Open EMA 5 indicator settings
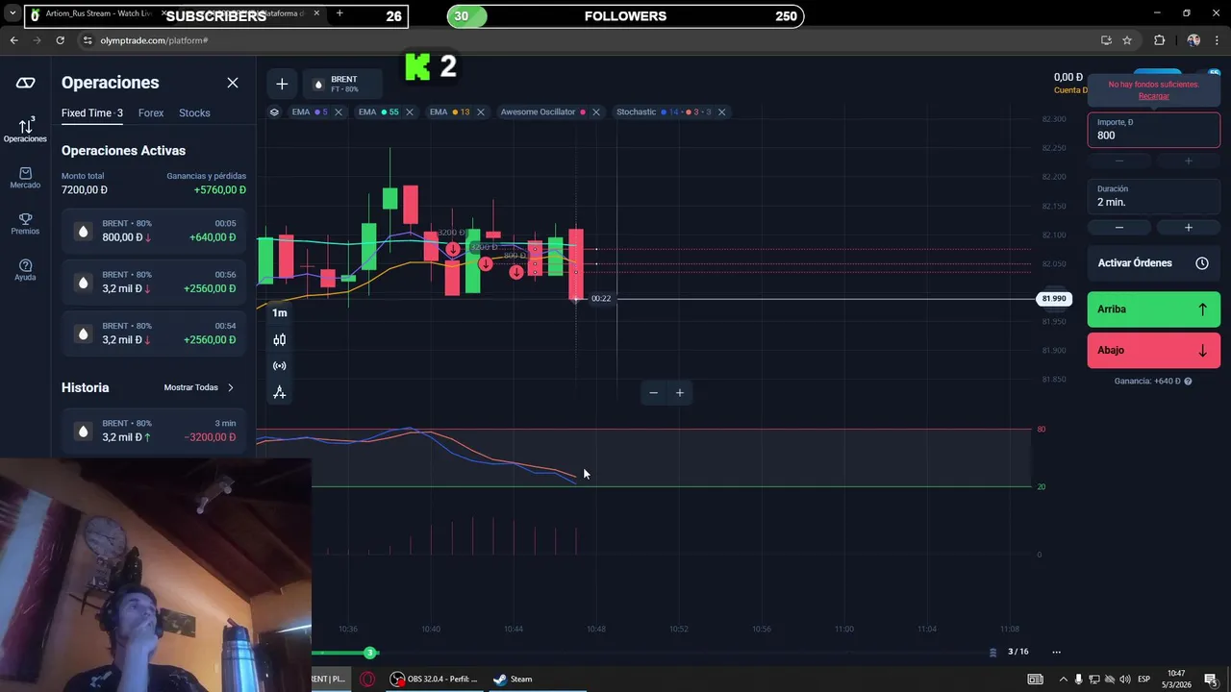 click(309, 112)
